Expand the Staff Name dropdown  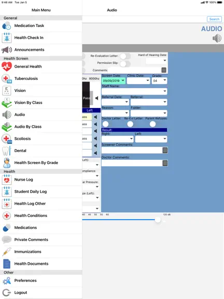click(134, 91)
